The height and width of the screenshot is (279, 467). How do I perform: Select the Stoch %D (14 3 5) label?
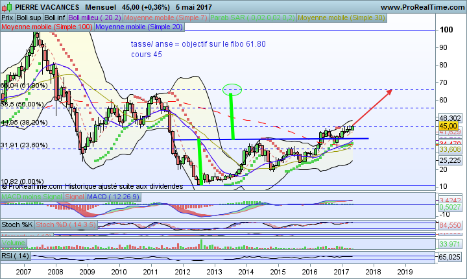point(66,224)
